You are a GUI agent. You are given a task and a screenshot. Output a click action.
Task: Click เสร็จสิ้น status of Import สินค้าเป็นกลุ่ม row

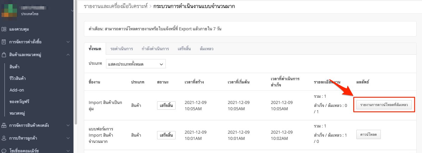point(166,105)
